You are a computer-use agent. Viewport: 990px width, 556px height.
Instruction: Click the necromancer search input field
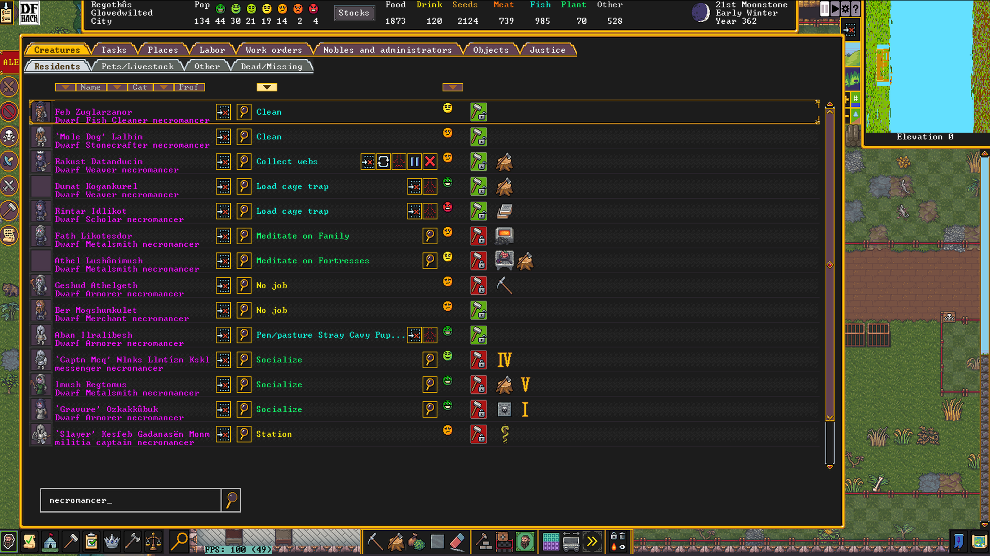(x=131, y=500)
